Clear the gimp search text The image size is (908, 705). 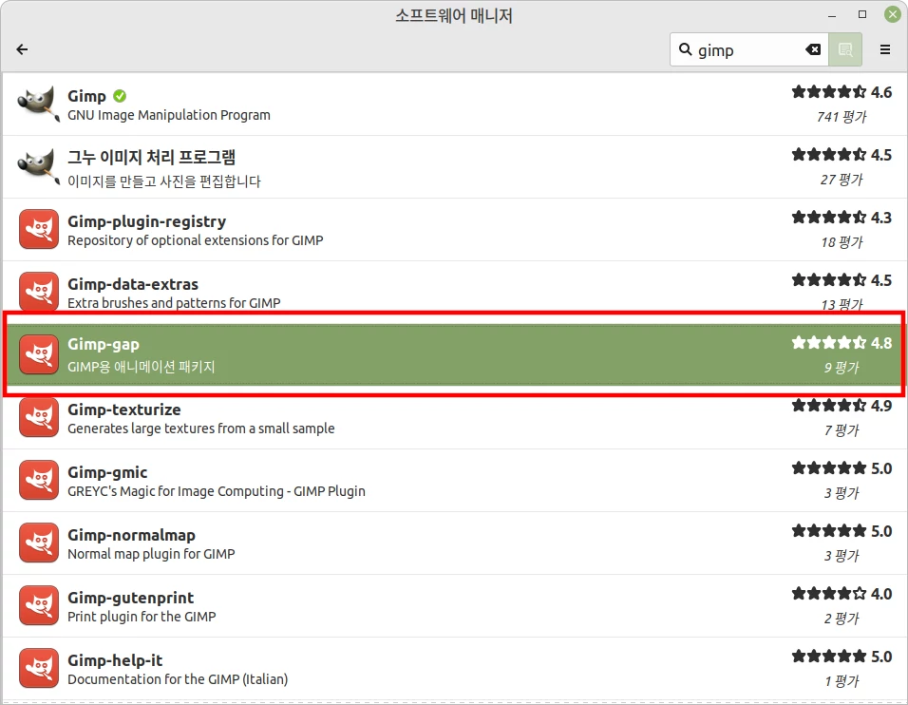pos(813,49)
